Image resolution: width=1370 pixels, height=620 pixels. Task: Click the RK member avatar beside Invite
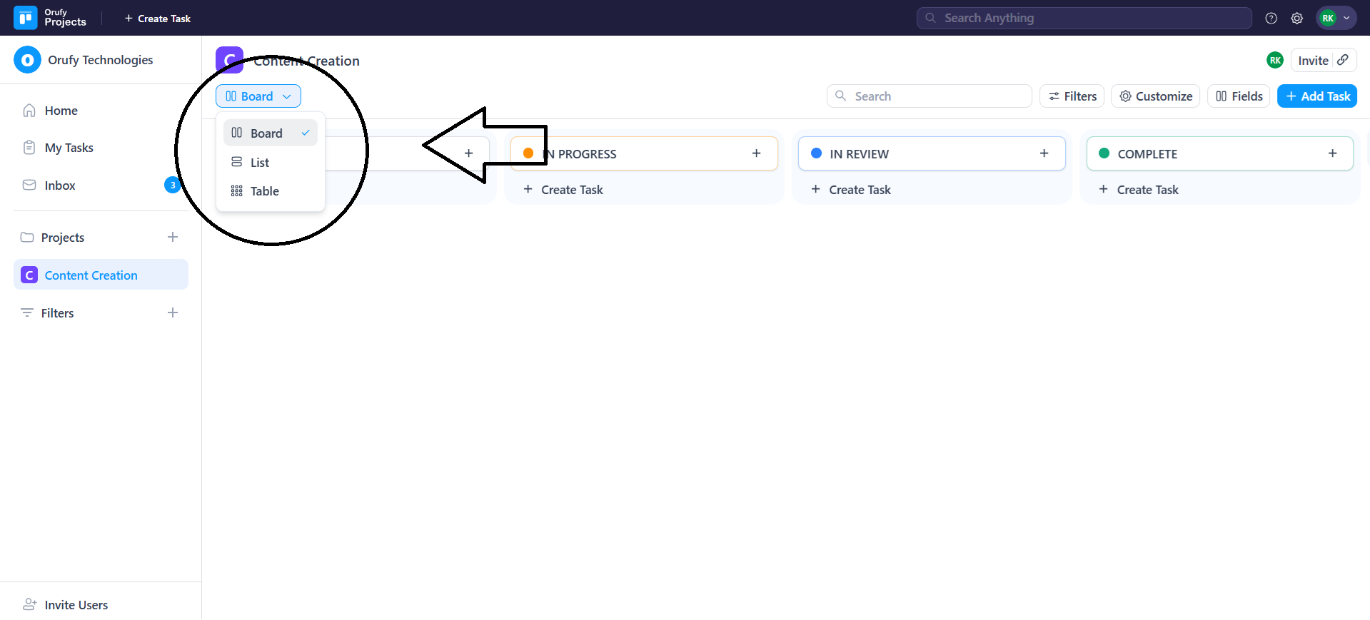click(x=1275, y=61)
